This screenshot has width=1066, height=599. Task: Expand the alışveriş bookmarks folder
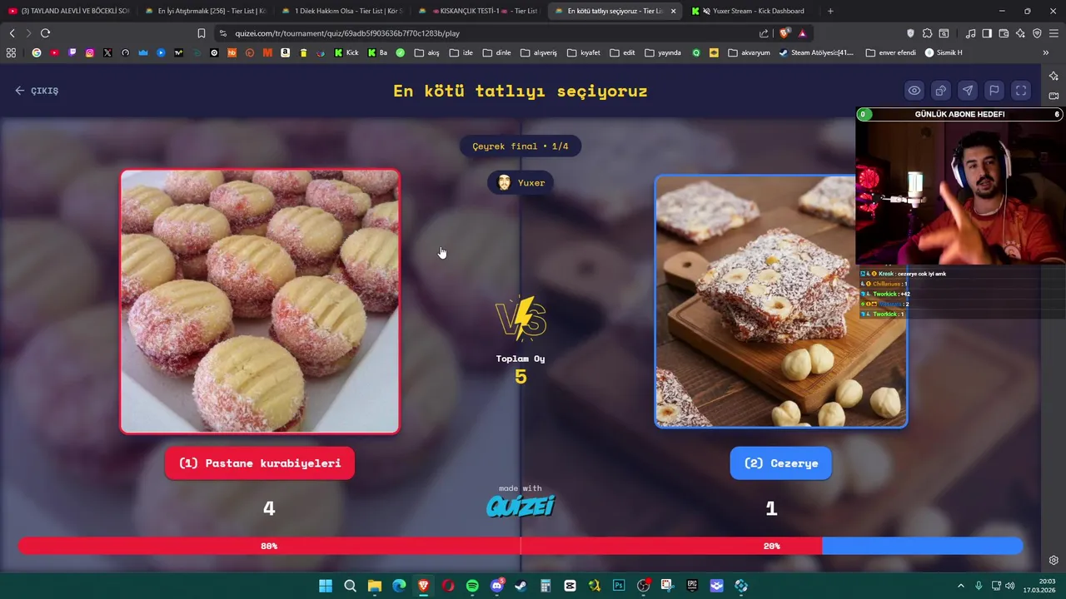[539, 52]
